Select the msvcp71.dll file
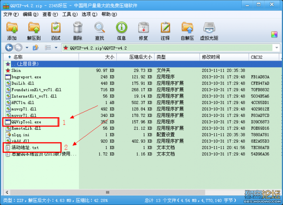The height and width of the screenshot is (205, 283). [x=24, y=109]
